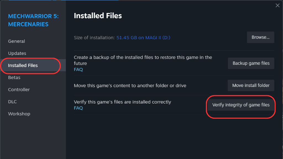This screenshot has width=283, height=159.
Task: Switch to the Updates tab
Action: (x=17, y=53)
